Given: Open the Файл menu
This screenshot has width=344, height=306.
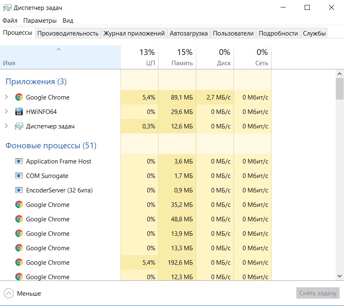Looking at the screenshot, I should tap(10, 21).
